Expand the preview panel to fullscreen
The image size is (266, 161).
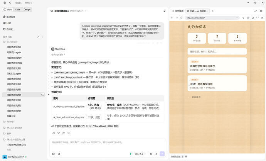pos(256,11)
